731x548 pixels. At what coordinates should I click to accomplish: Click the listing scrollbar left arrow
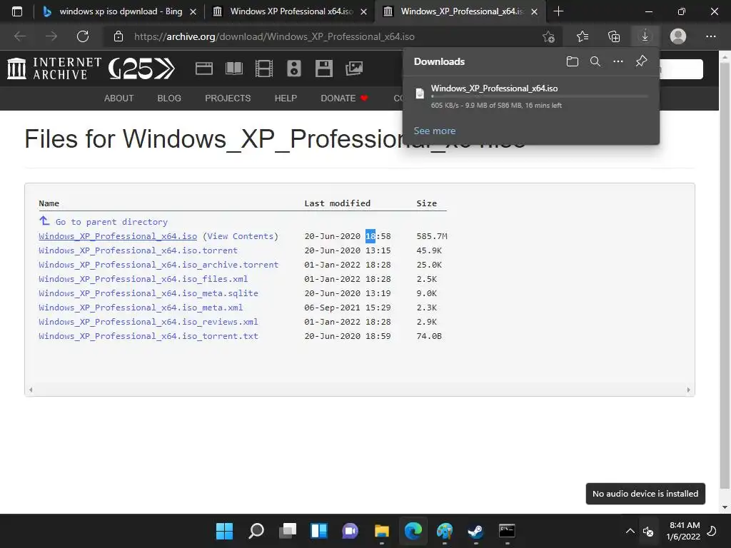31,390
